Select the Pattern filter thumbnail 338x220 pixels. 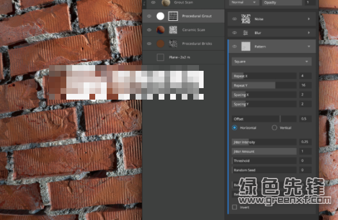[246, 47]
